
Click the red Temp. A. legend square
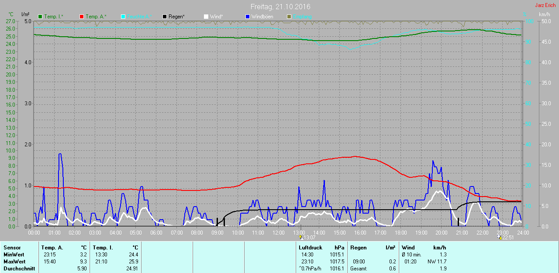[82, 17]
